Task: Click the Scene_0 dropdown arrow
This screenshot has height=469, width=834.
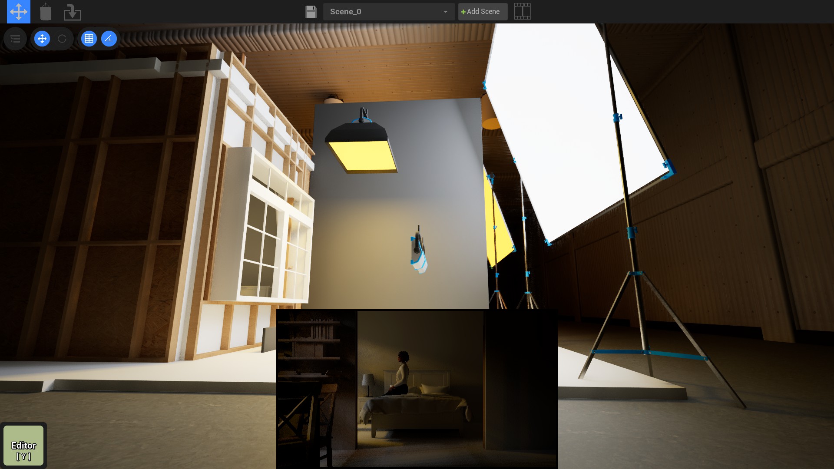Action: (445, 12)
